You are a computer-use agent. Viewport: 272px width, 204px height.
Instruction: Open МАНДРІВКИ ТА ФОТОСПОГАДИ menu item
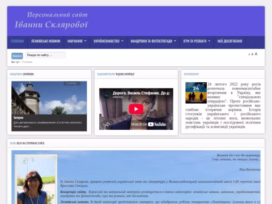tap(151, 41)
